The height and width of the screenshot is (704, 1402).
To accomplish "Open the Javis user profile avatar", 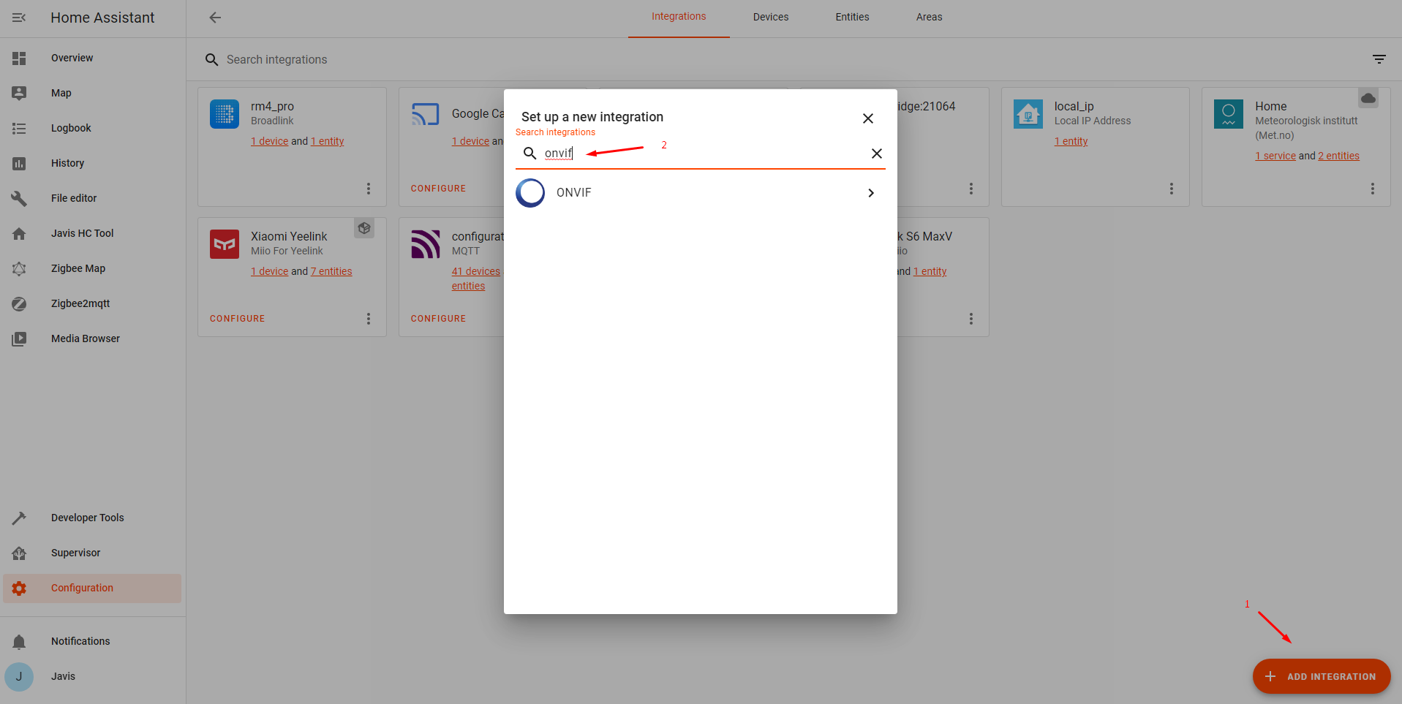I will pos(19,676).
